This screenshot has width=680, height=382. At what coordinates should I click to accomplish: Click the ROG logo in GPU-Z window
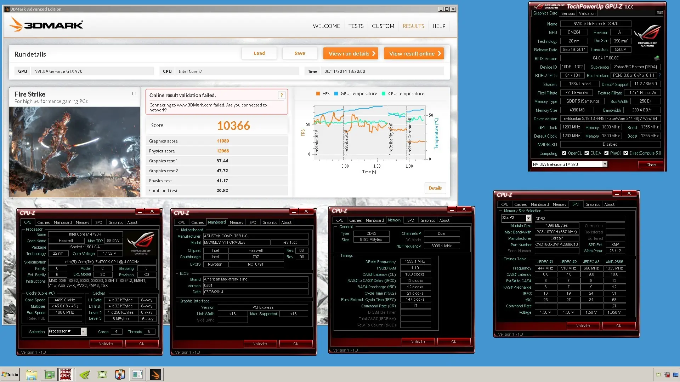(647, 35)
